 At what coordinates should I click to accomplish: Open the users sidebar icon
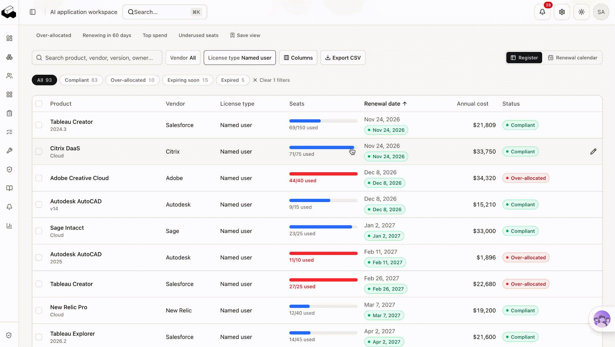9,76
